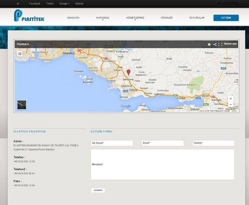Click the map info icon

(x=209, y=44)
